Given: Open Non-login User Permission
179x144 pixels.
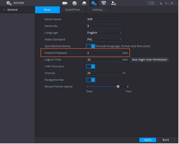Looking at the screenshot, I should pyautogui.click(x=150, y=60).
